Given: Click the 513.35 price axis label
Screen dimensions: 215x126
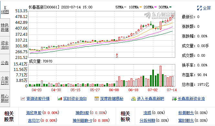Looking at the screenshot, I should pos(21,11).
